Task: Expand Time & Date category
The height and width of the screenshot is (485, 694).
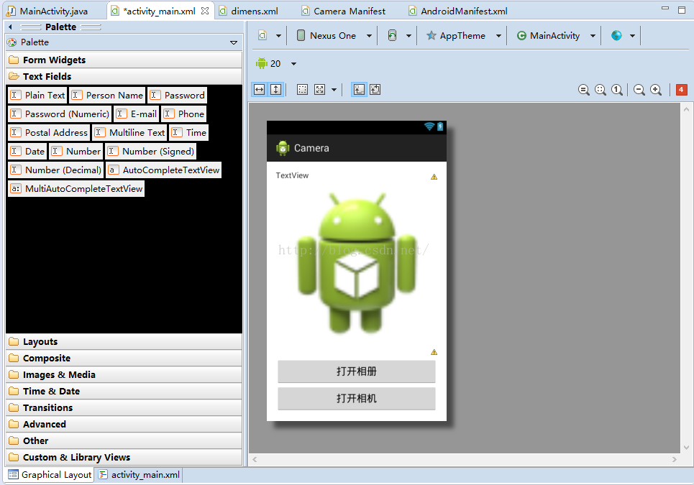Action: point(124,391)
